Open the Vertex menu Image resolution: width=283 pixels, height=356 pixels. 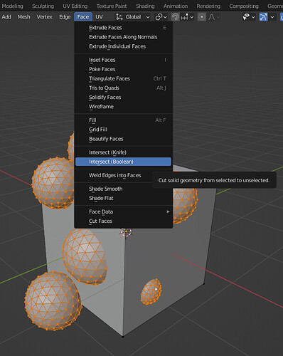[x=44, y=17]
